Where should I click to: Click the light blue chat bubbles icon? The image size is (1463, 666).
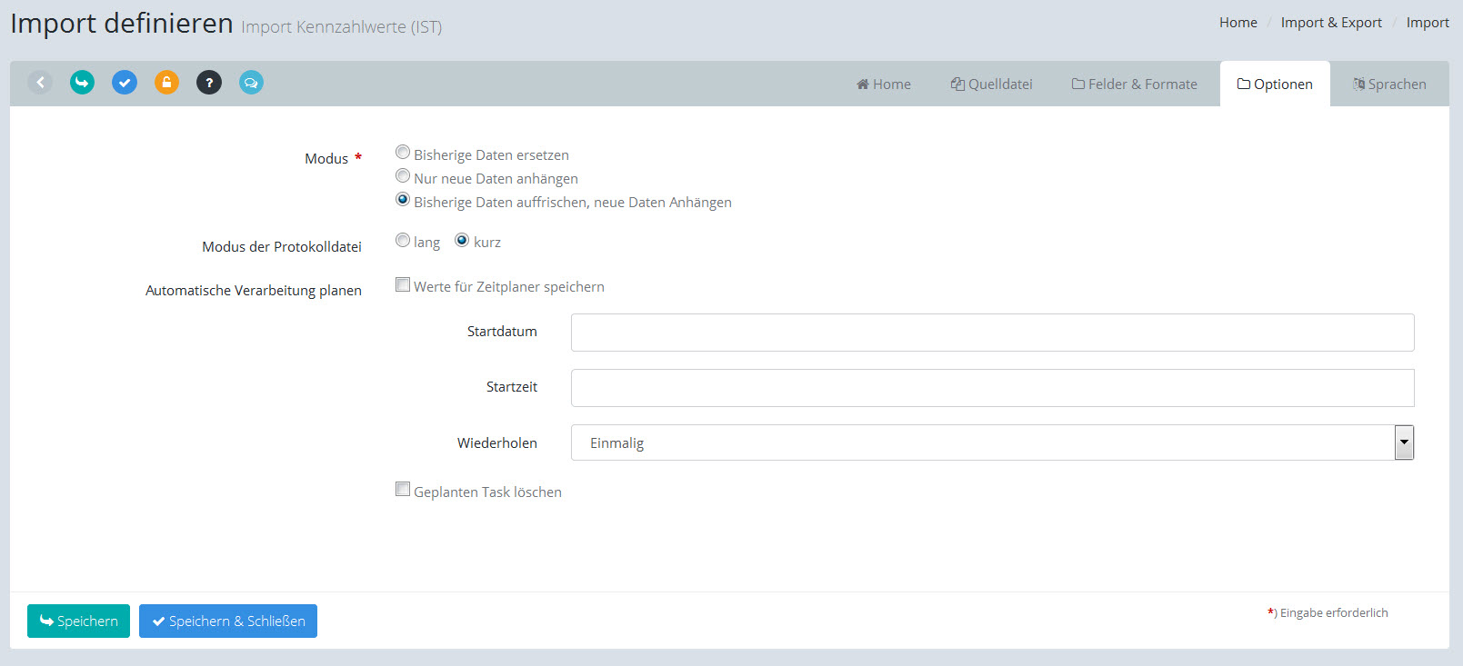[x=251, y=83]
